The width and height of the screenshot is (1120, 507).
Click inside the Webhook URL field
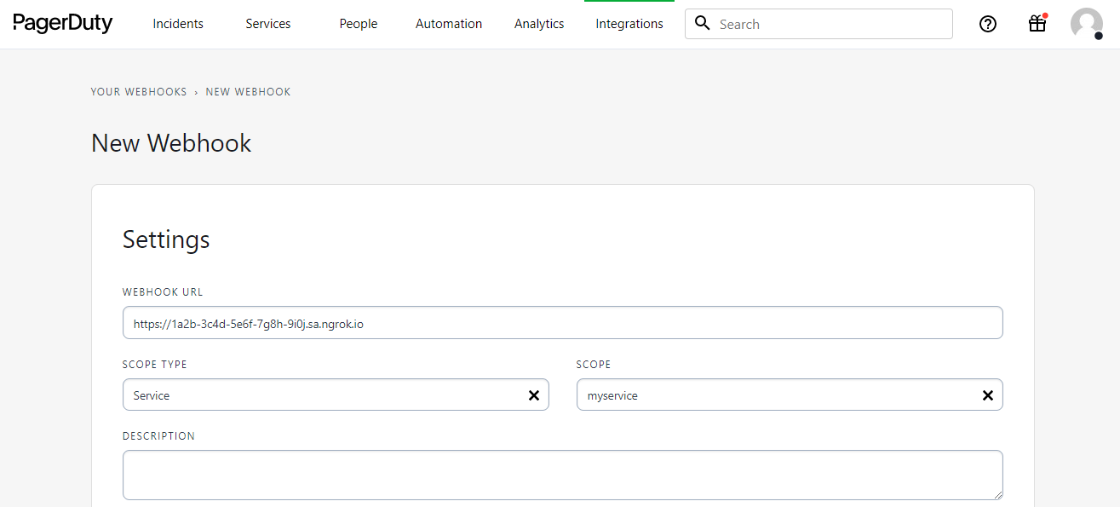(x=562, y=322)
